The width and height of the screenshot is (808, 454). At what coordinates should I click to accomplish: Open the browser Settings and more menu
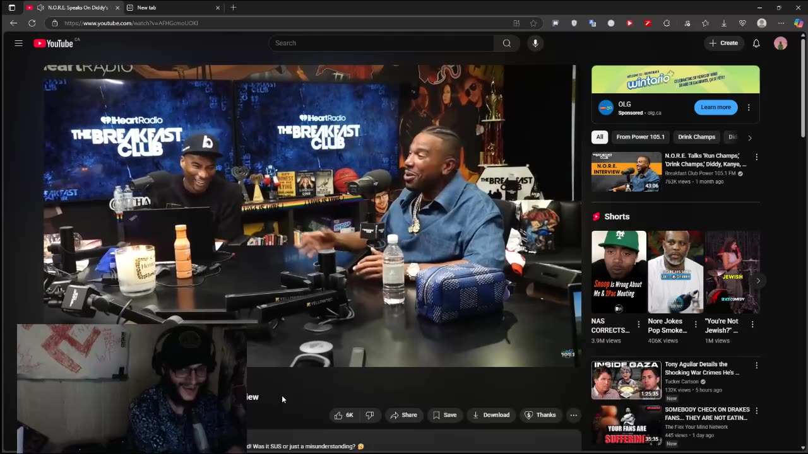pyautogui.click(x=781, y=23)
